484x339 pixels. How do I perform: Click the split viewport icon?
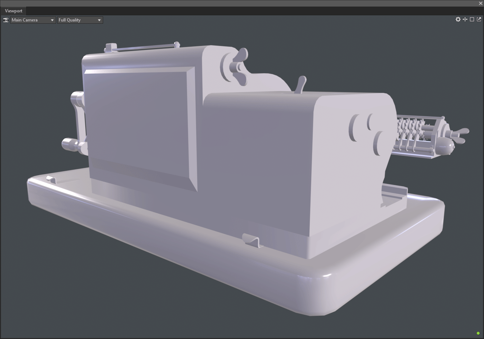465,19
